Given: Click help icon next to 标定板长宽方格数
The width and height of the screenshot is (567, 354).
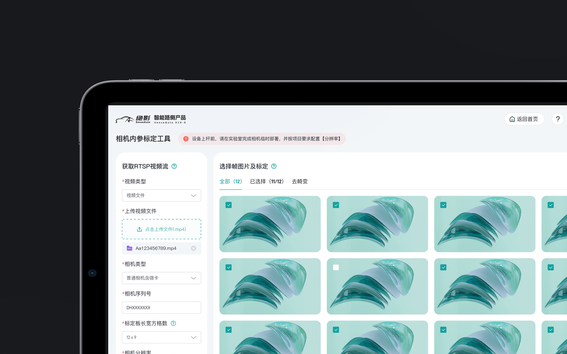Looking at the screenshot, I should pos(173,323).
